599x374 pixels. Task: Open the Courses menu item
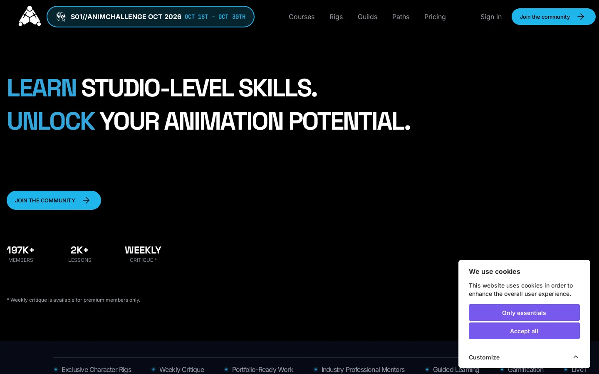(302, 17)
